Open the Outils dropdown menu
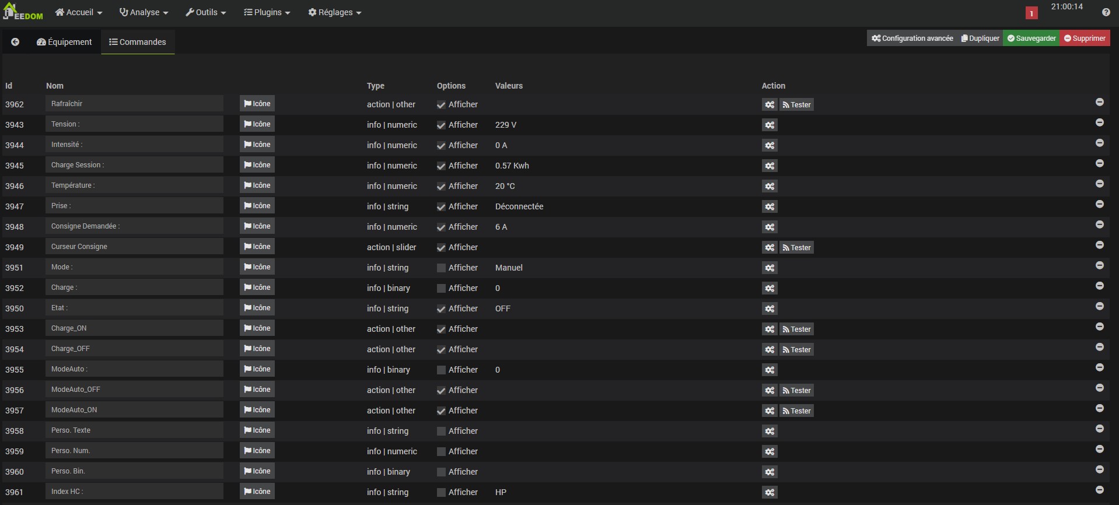The height and width of the screenshot is (505, 1119). click(x=206, y=12)
